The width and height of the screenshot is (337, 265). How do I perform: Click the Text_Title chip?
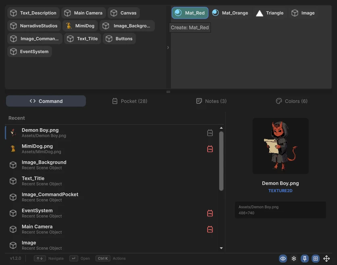pos(83,39)
